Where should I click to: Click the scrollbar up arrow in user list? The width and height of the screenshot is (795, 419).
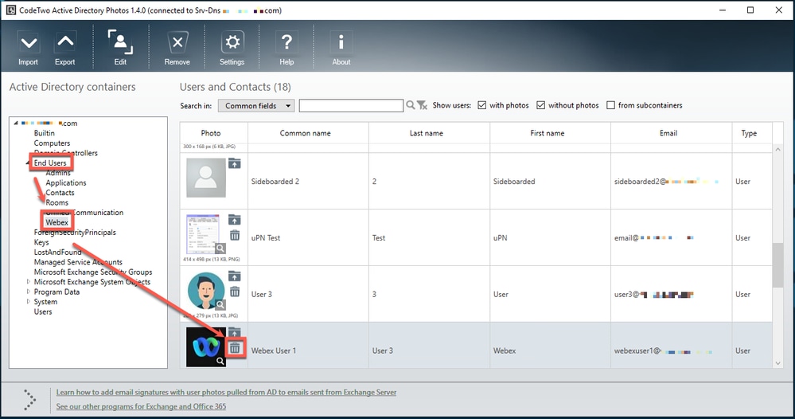(x=777, y=149)
